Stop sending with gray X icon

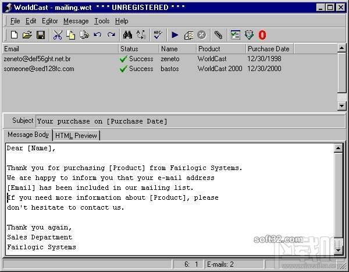(x=202, y=35)
